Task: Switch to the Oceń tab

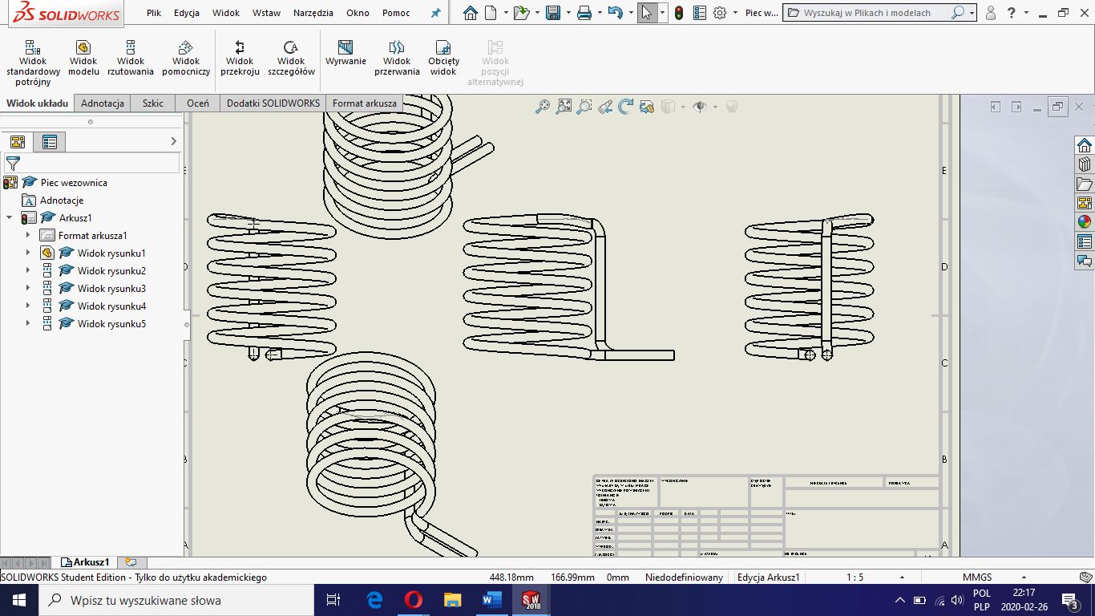Action: coord(198,103)
